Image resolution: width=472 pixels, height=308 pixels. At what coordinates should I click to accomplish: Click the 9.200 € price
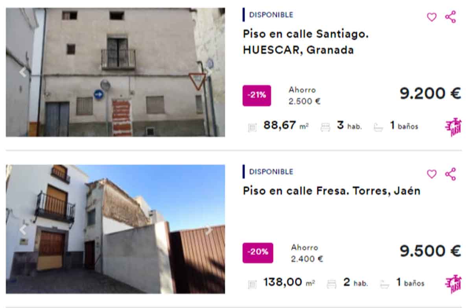click(x=430, y=94)
